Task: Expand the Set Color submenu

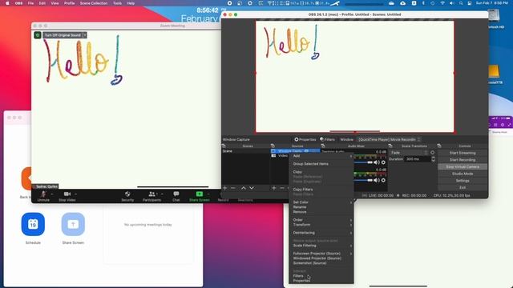Action: click(321, 202)
